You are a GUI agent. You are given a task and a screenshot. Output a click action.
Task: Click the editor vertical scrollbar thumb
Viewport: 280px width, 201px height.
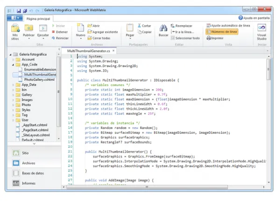[269, 69]
